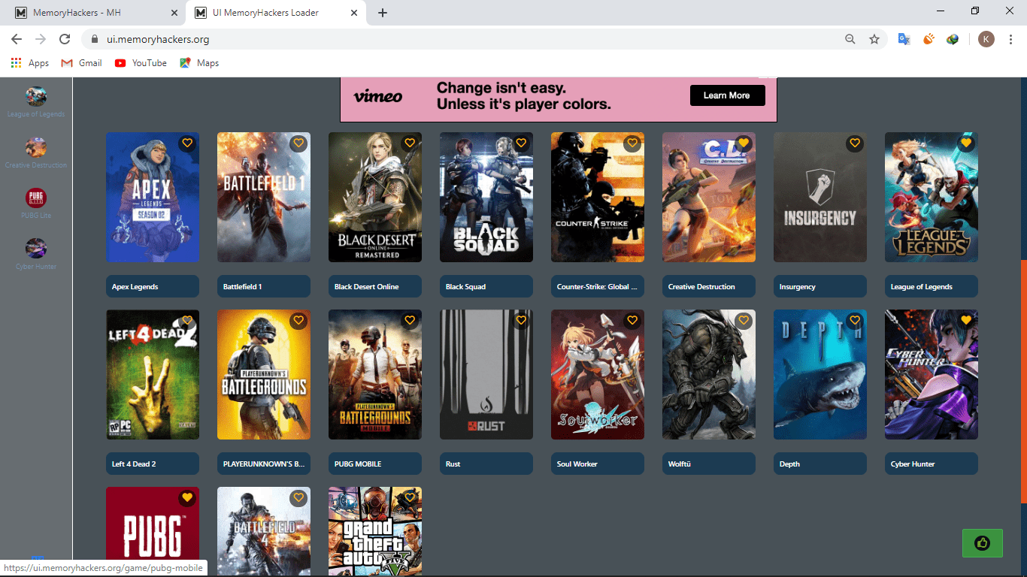Close the MemoryHackers - MH tab
Viewport: 1027px width, 577px height.
point(174,13)
